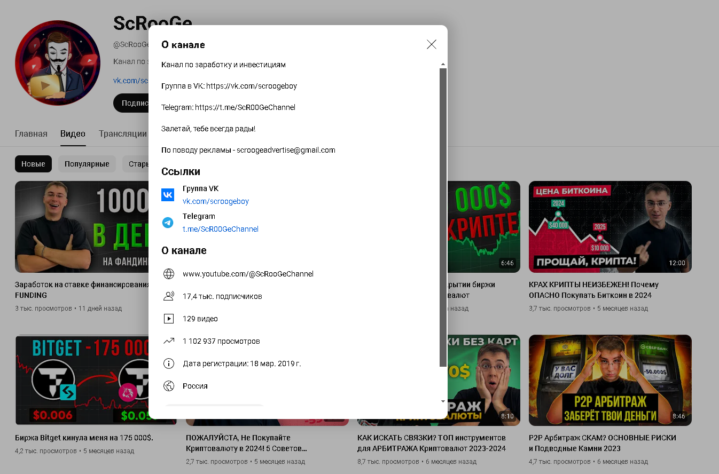Click the 17,4 тыс. подписчиков text
Screen dimensions: 719x474
click(222, 296)
